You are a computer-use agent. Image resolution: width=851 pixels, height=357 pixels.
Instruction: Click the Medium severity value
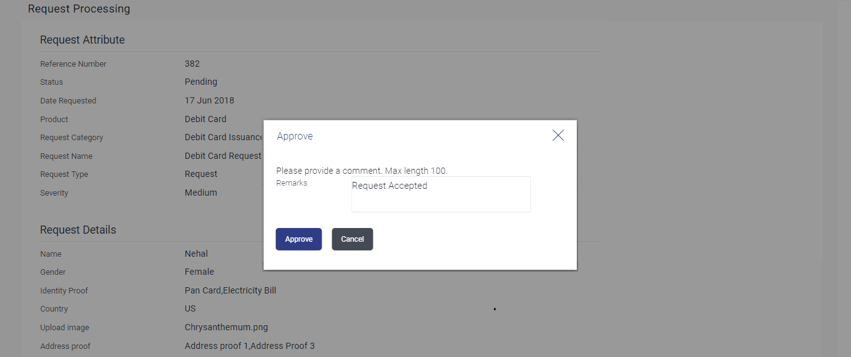click(201, 193)
